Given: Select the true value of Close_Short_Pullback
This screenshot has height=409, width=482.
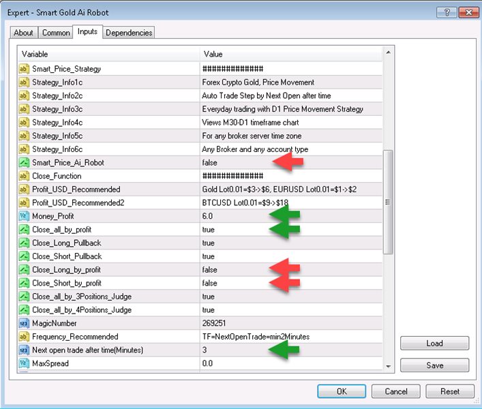Looking at the screenshot, I should click(209, 256).
